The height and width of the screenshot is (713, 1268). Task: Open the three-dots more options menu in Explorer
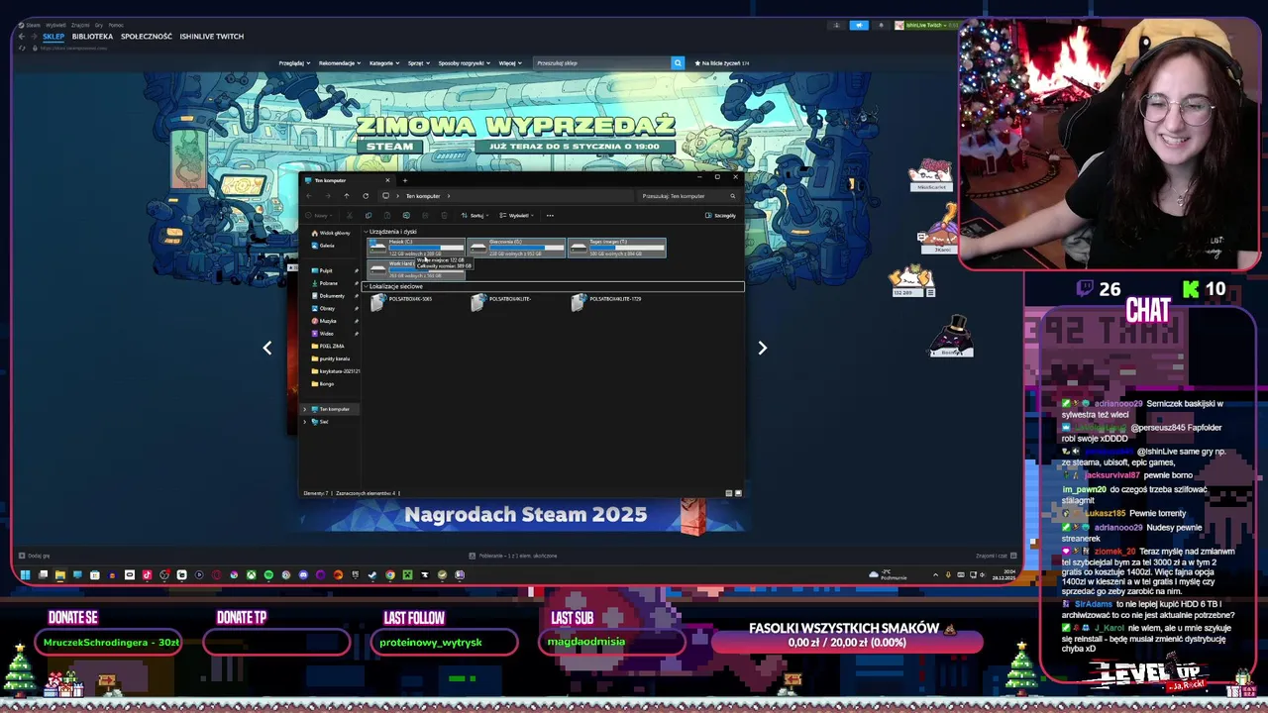coord(550,215)
